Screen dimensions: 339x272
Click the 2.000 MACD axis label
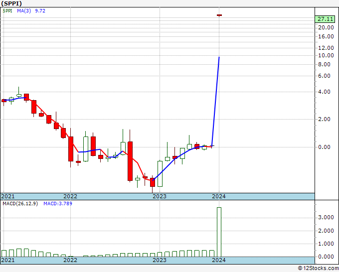(x=326, y=231)
